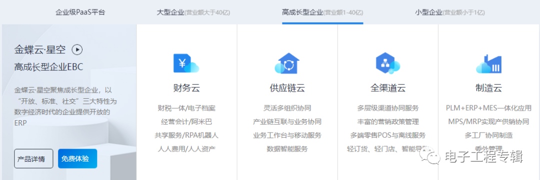
Task: Open the 小型企业 tab
Action: [x=450, y=12]
